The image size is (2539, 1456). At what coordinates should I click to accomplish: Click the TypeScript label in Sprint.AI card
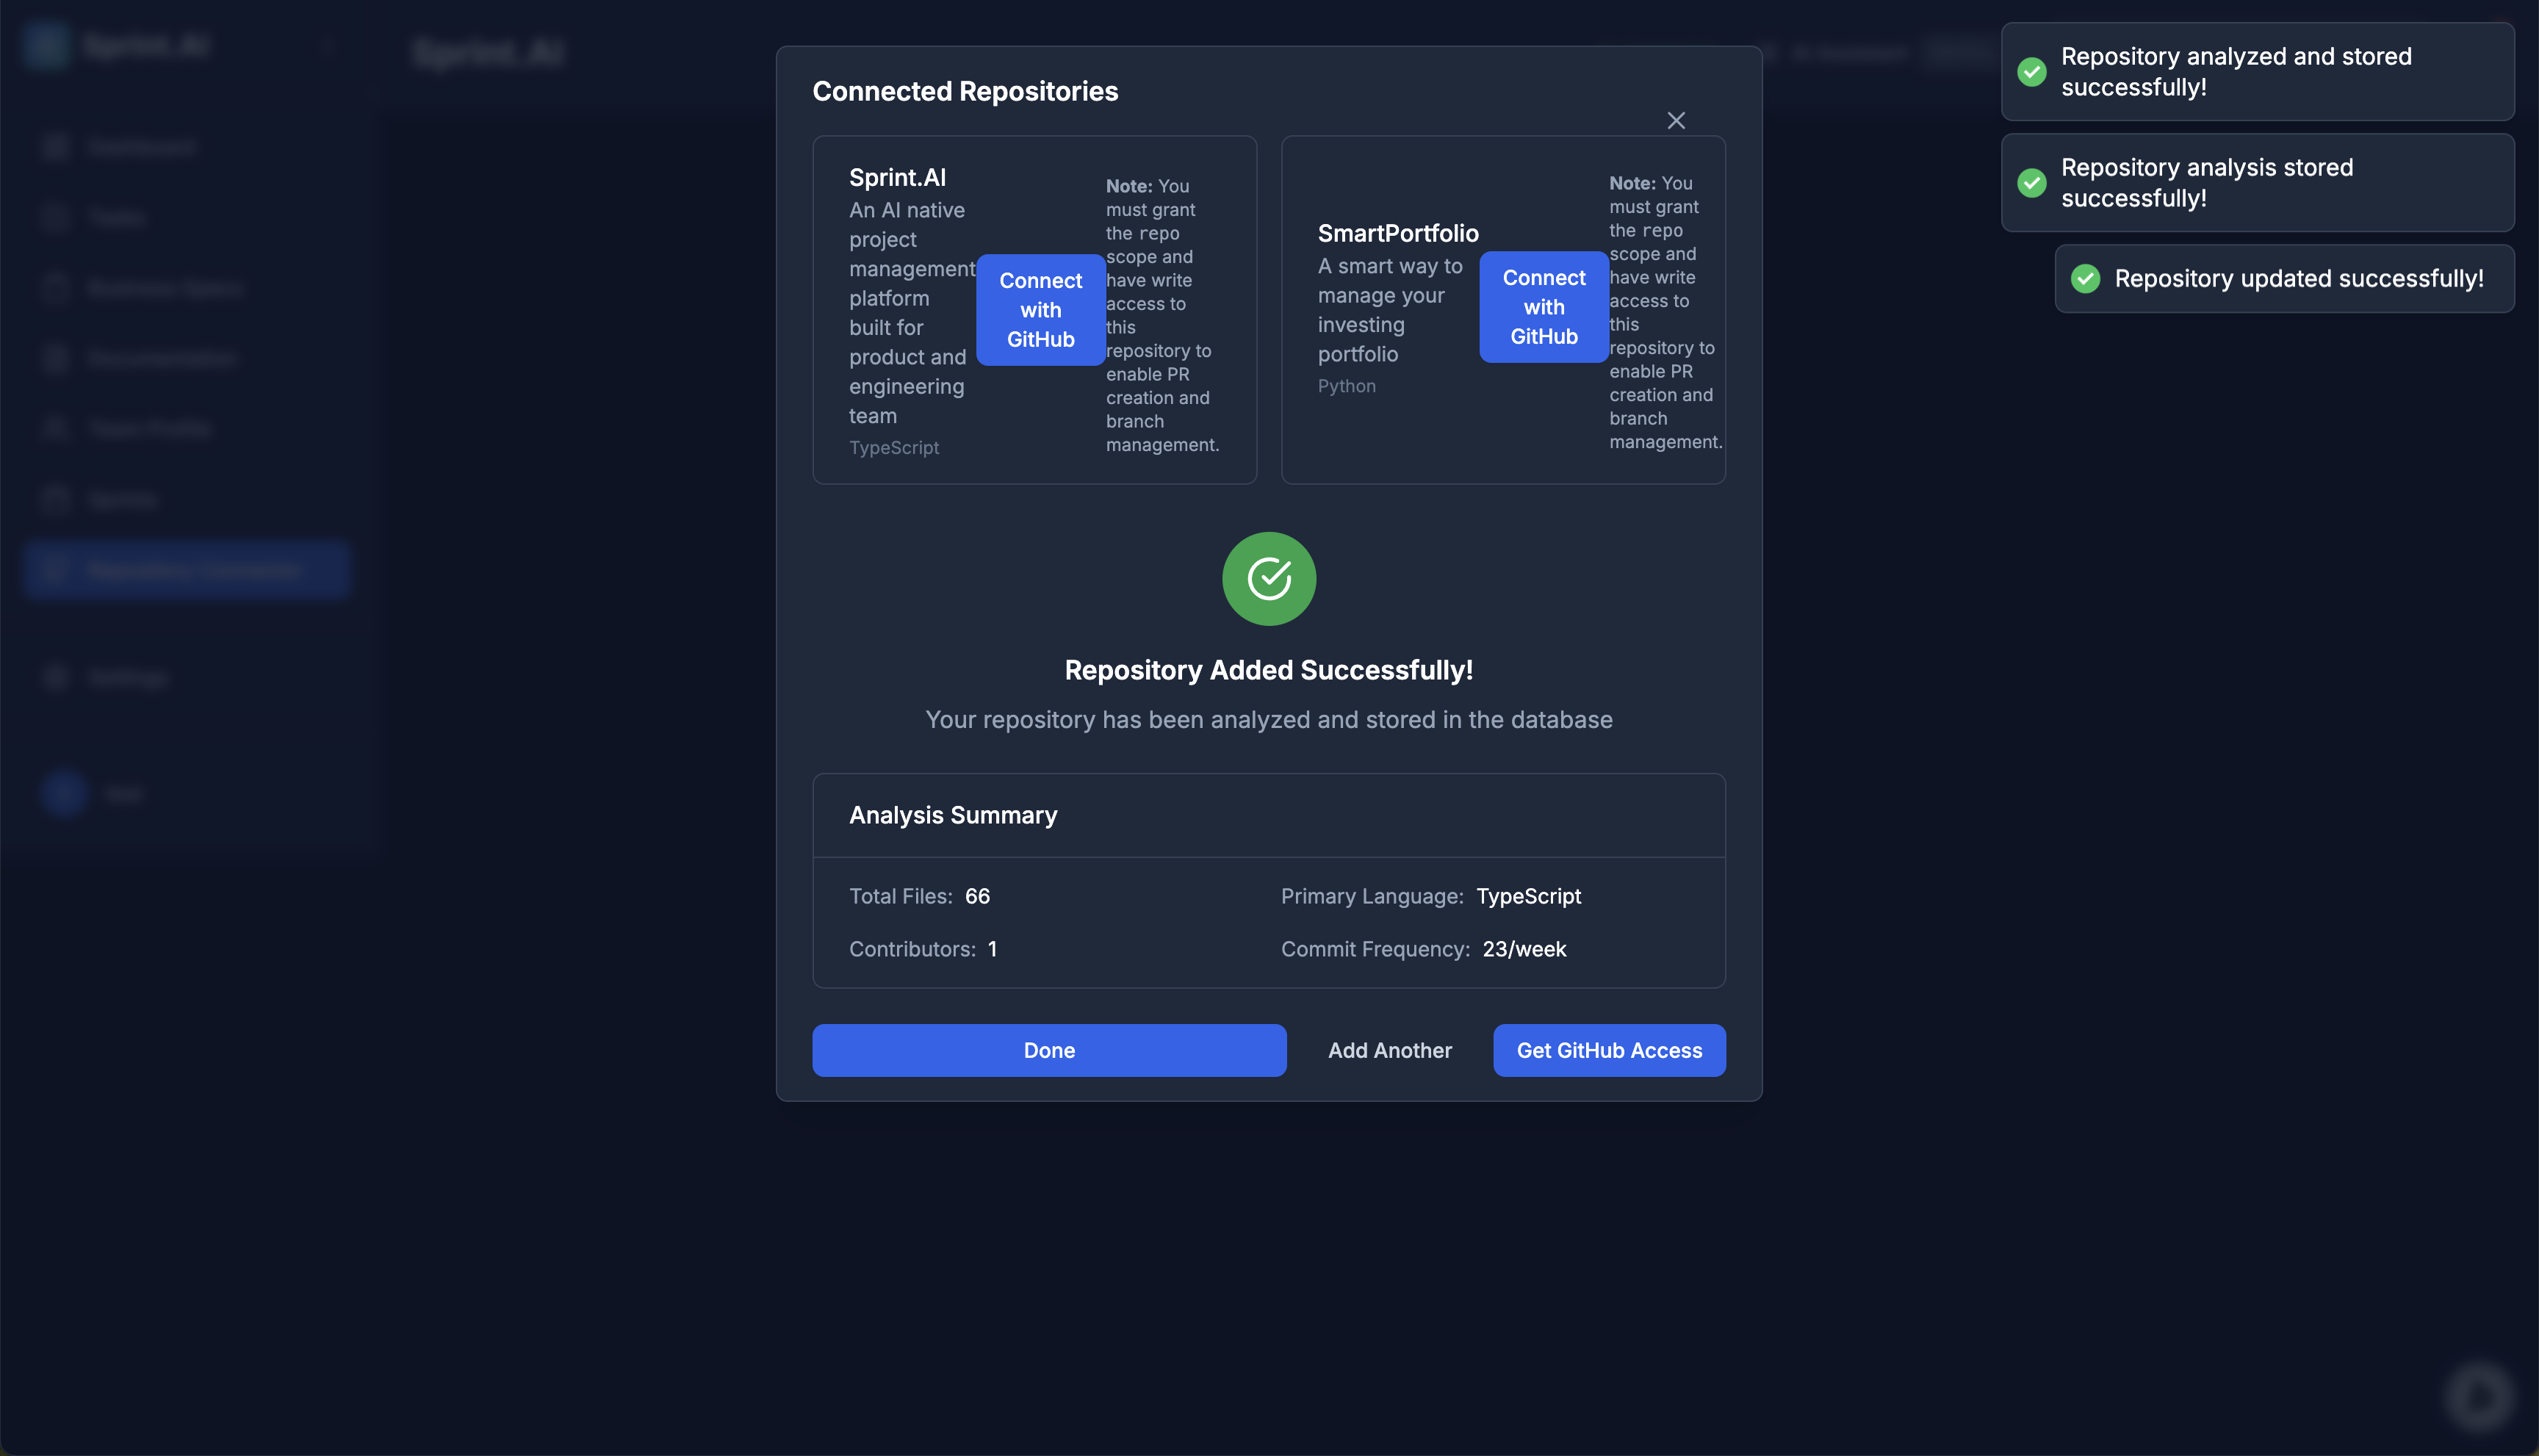893,448
